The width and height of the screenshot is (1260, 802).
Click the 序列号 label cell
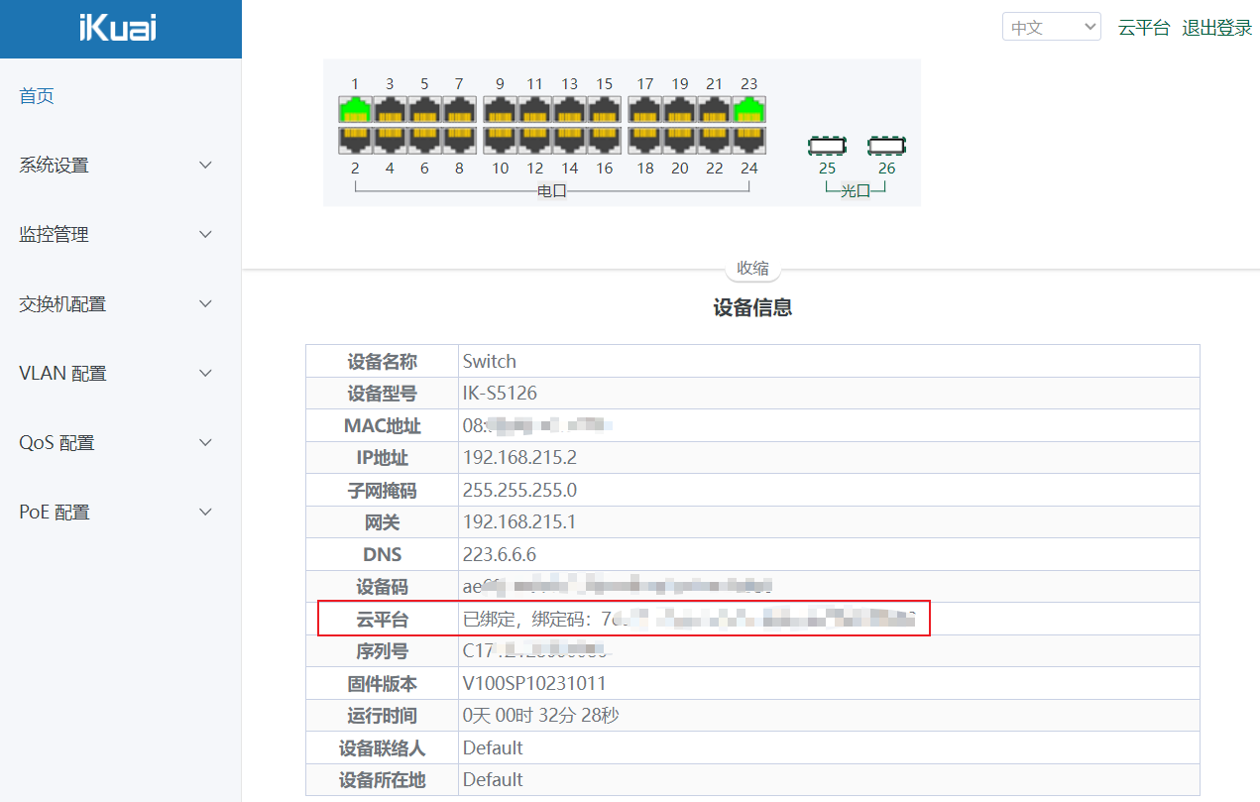[x=383, y=651]
